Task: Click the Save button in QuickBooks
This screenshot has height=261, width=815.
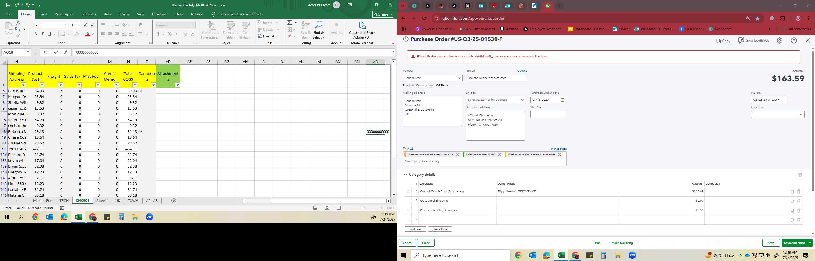Action: coord(771,243)
